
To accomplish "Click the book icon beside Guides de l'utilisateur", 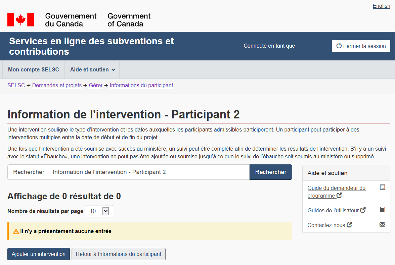I will pyautogui.click(x=382, y=210).
